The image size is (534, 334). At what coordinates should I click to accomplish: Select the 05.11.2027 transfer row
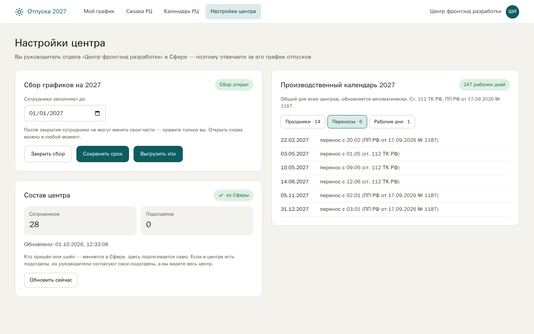pyautogui.click(x=395, y=196)
